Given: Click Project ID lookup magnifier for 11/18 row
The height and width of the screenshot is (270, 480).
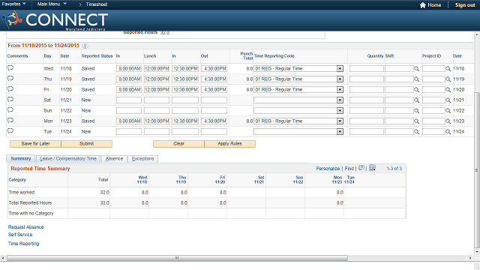Looking at the screenshot, I should coord(448,69).
